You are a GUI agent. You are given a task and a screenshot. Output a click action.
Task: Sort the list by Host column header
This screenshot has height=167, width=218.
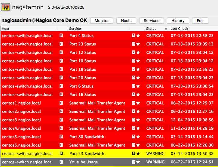(5, 29)
